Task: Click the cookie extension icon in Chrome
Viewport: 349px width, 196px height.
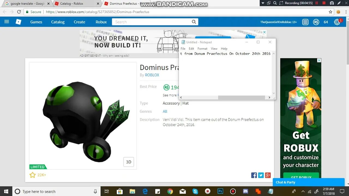Action: coord(338,12)
